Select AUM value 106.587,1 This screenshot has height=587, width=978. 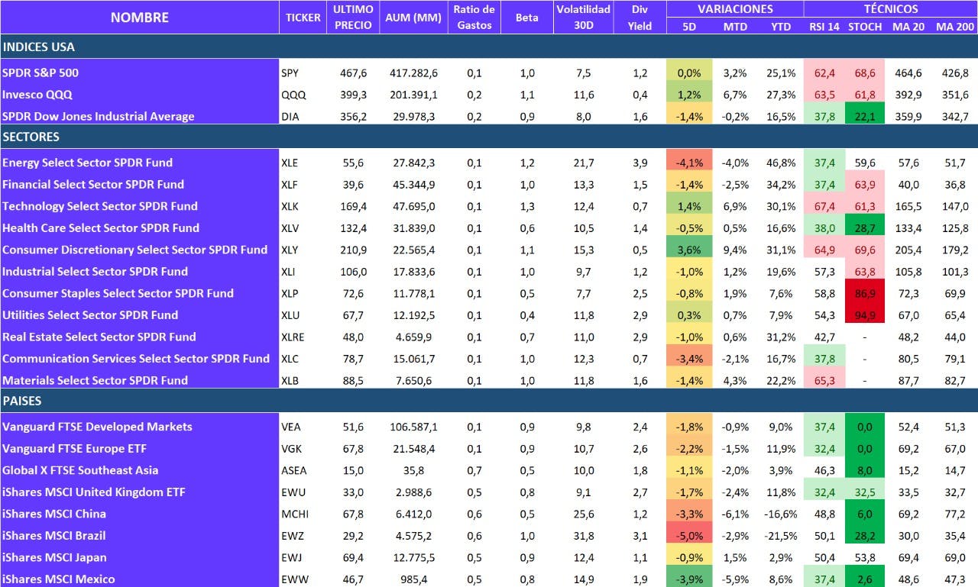pyautogui.click(x=413, y=426)
